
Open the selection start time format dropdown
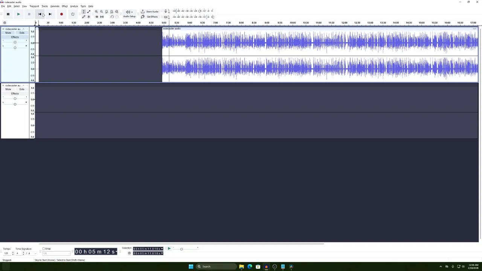162,249
